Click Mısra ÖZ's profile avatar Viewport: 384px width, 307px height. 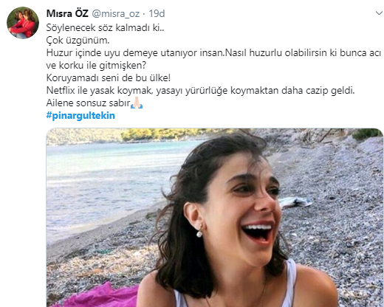pos(23,23)
